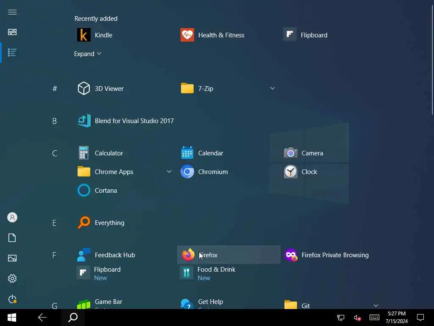Click the G letter group header
434x326 pixels.
pyautogui.click(x=55, y=305)
